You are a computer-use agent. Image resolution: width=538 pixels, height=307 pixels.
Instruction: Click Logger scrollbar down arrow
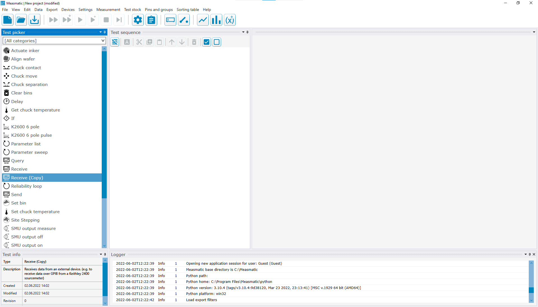pos(531,300)
